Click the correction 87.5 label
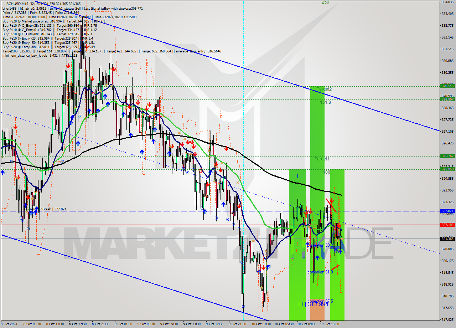Viewport: 456px width, 328px height. point(320,301)
